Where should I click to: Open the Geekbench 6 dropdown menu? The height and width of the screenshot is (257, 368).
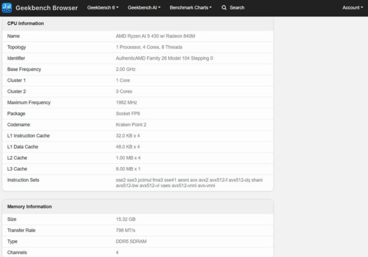[103, 8]
